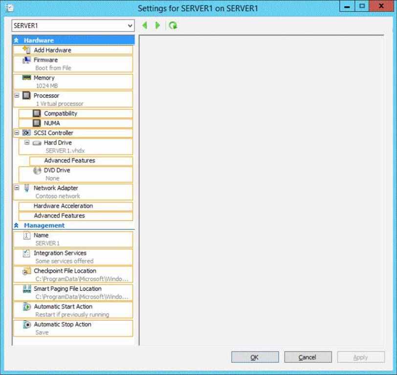Select Add Hardware in the list

[52, 50]
